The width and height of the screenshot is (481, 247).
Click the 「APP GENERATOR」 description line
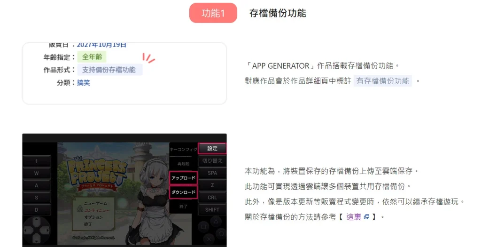[322, 66]
